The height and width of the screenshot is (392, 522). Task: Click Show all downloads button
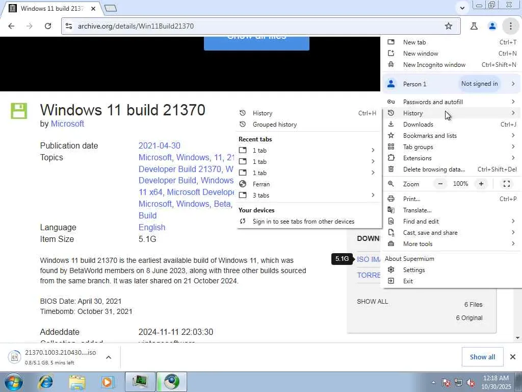482,357
